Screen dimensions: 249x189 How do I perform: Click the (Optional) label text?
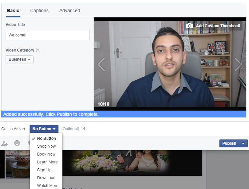point(70,129)
